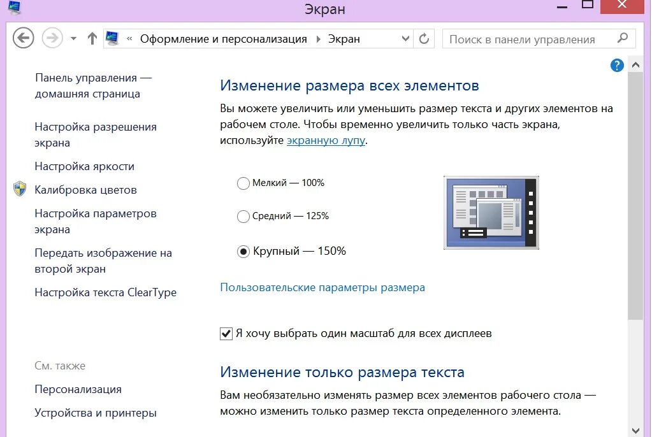Open Настройка яркости link
Screen dimensions: 652x437
pos(84,166)
